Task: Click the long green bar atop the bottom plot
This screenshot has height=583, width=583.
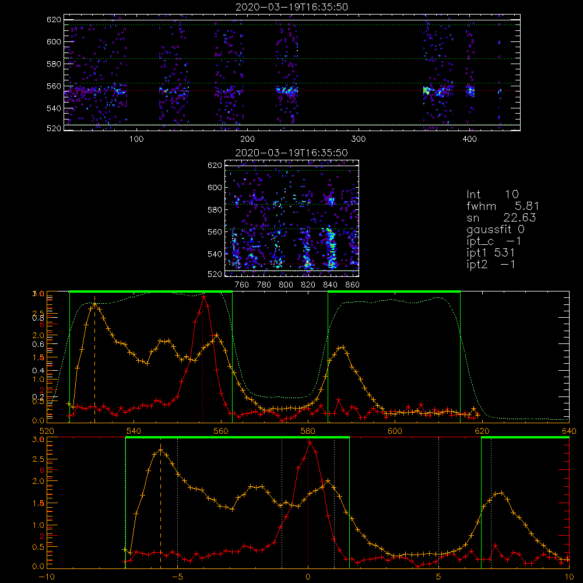Action: coord(238,437)
